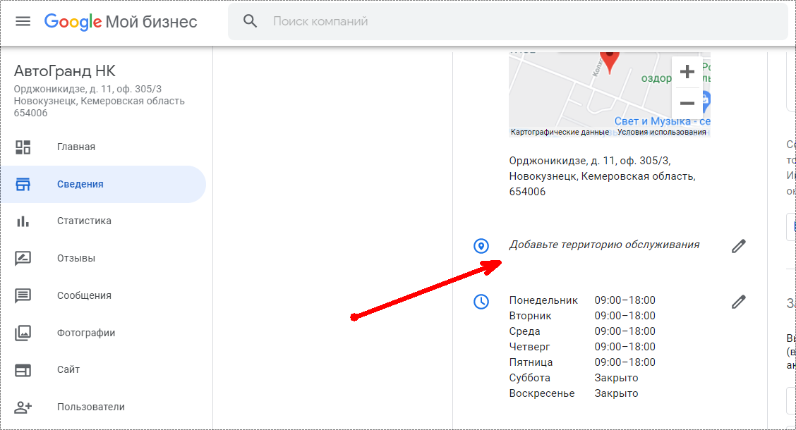Edit service area with pencil icon
Image resolution: width=796 pixels, height=430 pixels.
click(x=739, y=246)
